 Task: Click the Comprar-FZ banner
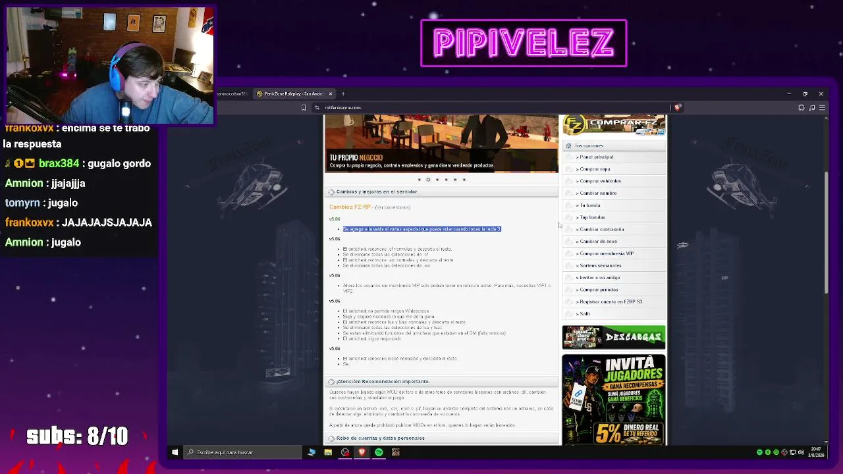coord(614,125)
